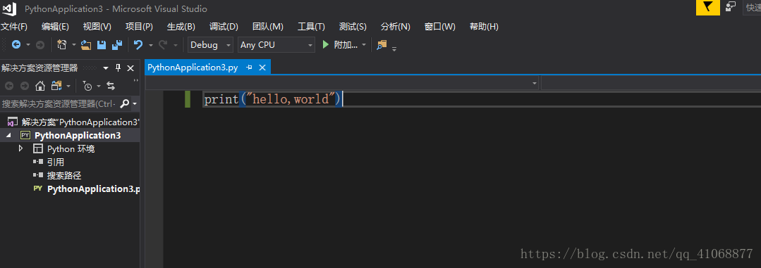Click the feedback person icon in title bar
The width and height of the screenshot is (761, 268).
[x=731, y=7]
